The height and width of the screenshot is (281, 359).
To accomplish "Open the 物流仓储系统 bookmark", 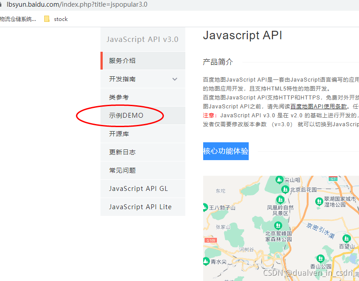I will coord(18,19).
